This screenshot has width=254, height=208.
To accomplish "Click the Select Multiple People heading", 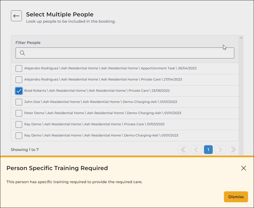I will pos(60,14).
